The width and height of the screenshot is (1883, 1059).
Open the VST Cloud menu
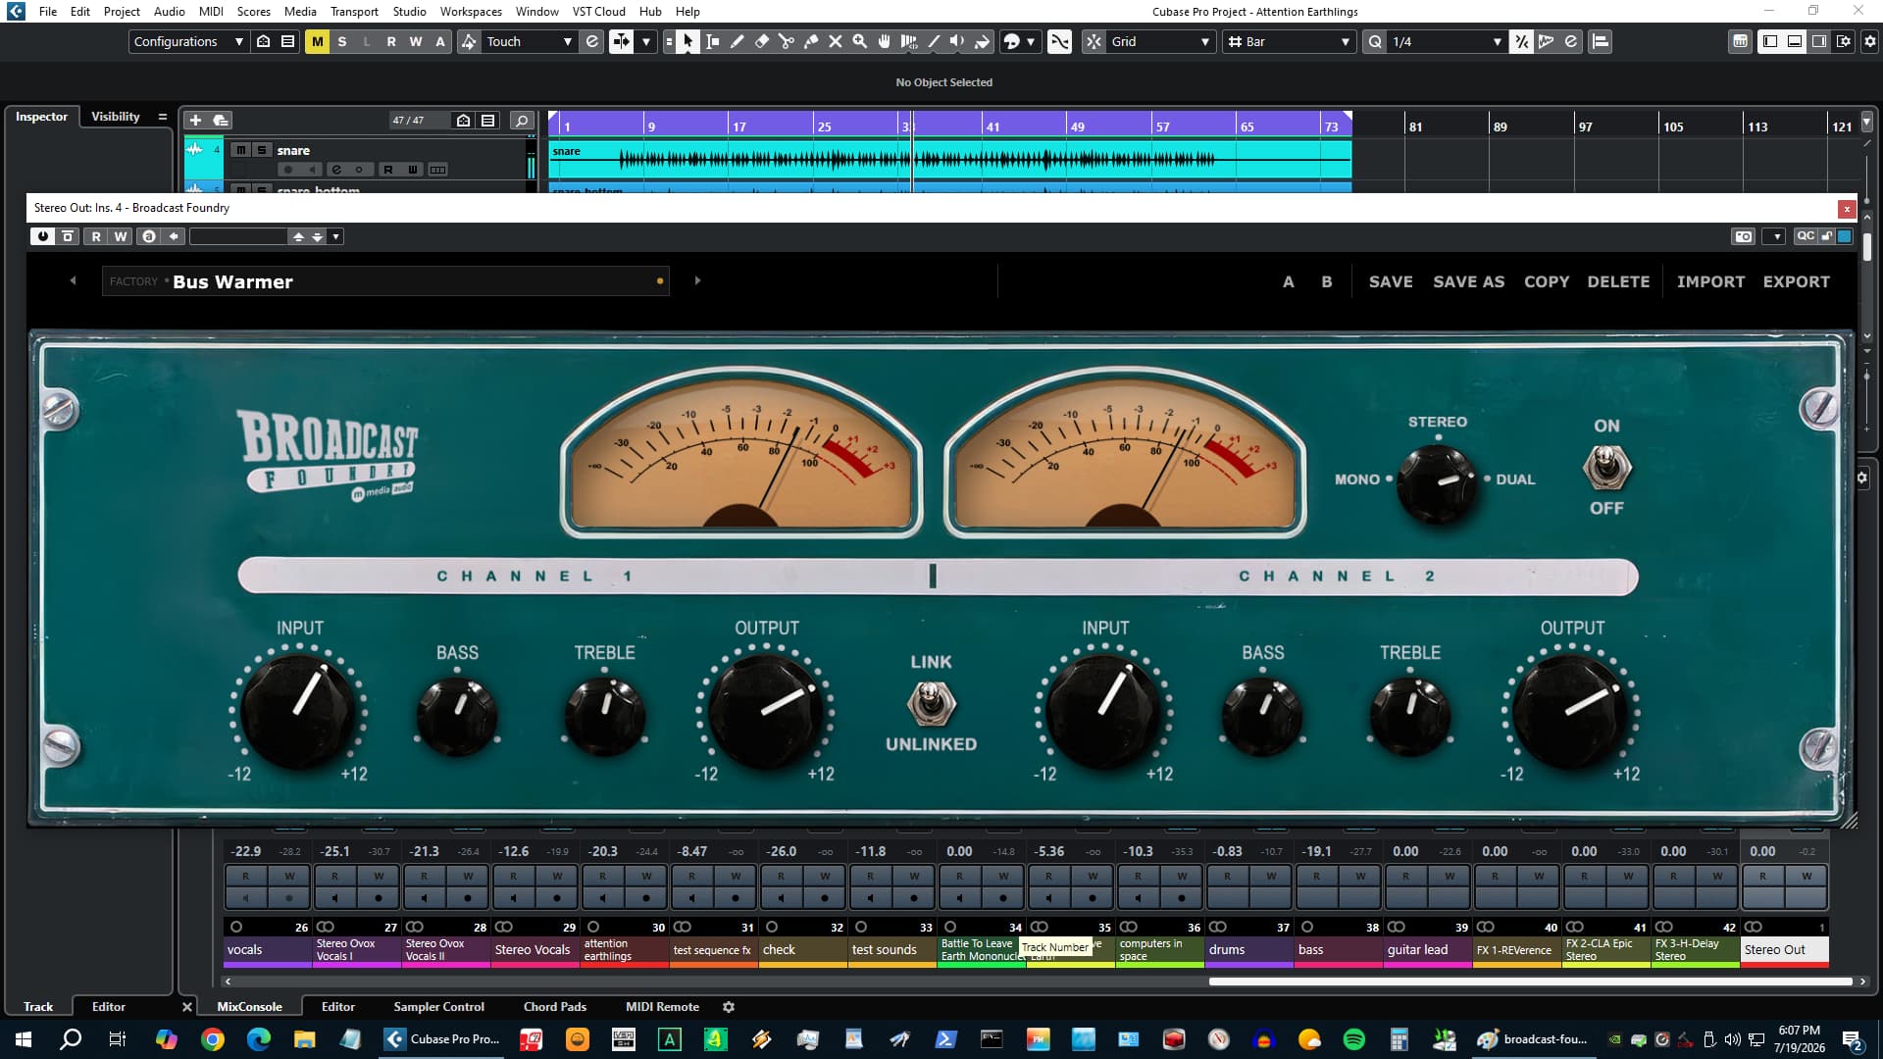598,11
